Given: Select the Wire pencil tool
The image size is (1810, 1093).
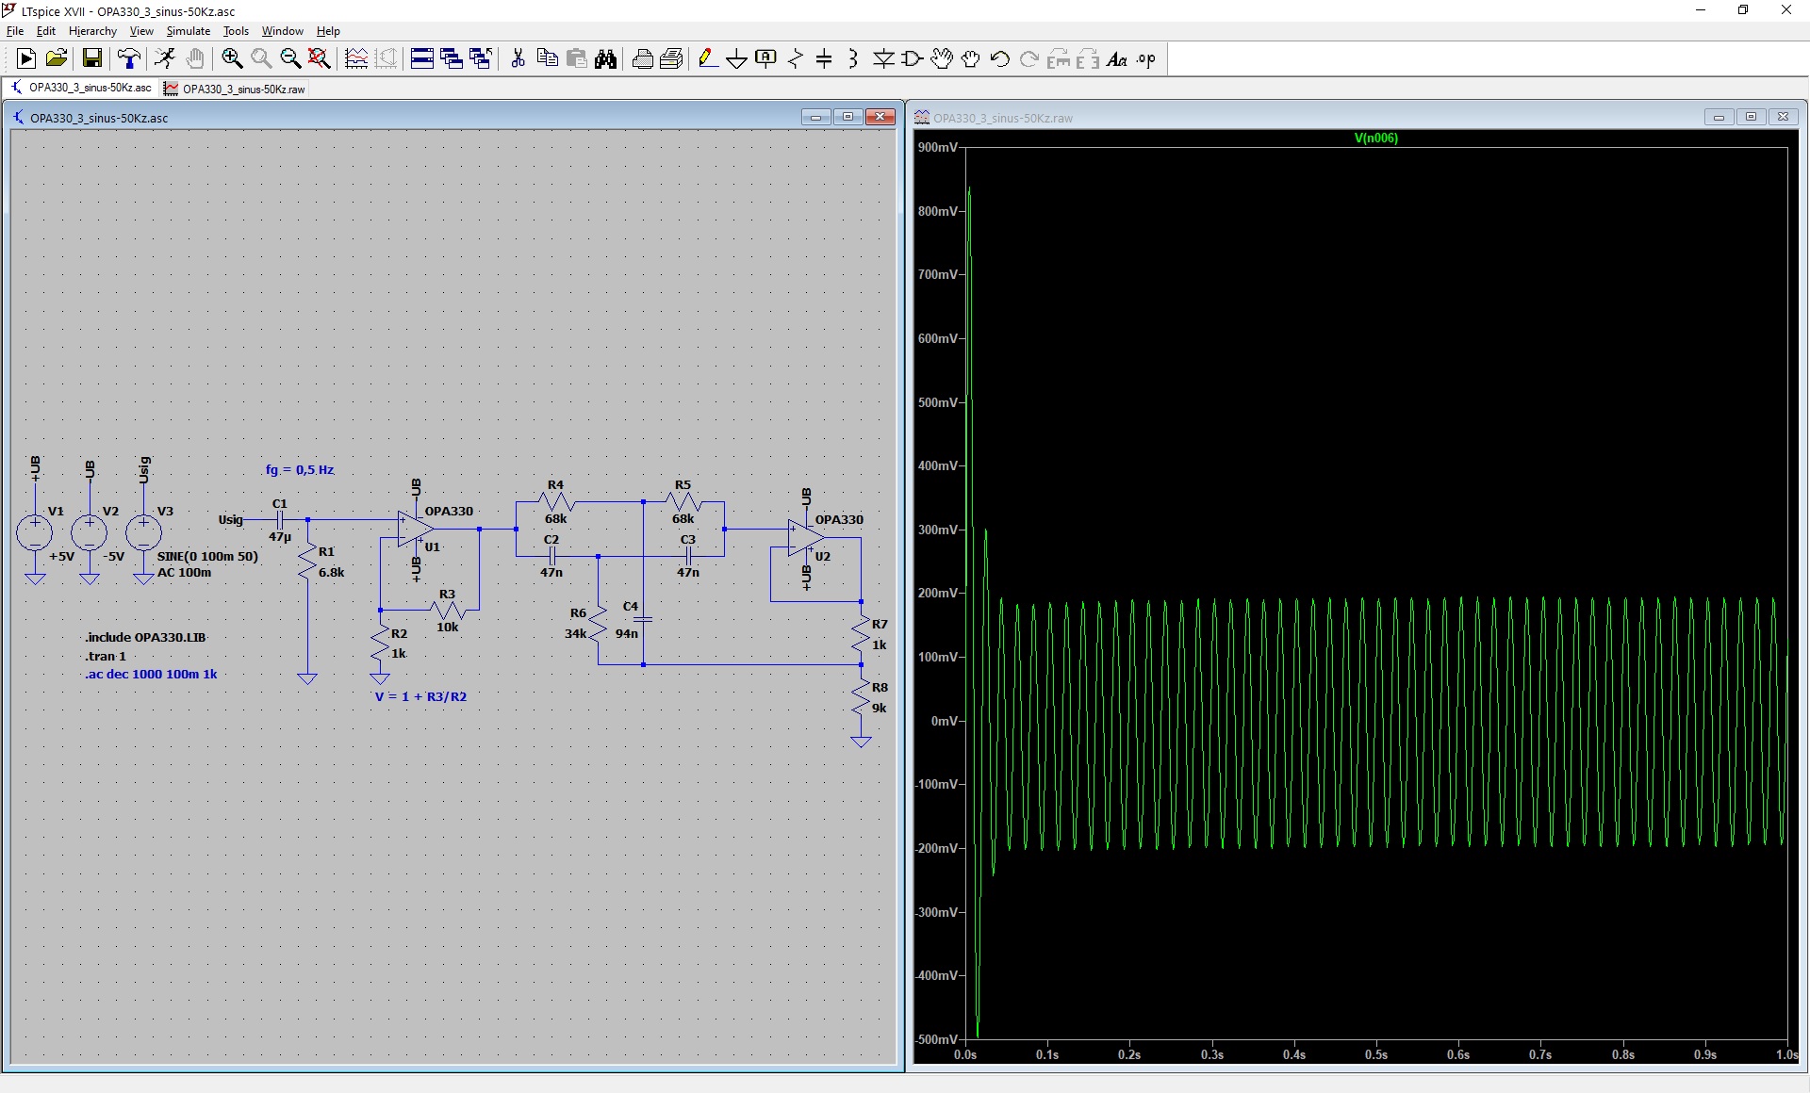Looking at the screenshot, I should [x=708, y=58].
